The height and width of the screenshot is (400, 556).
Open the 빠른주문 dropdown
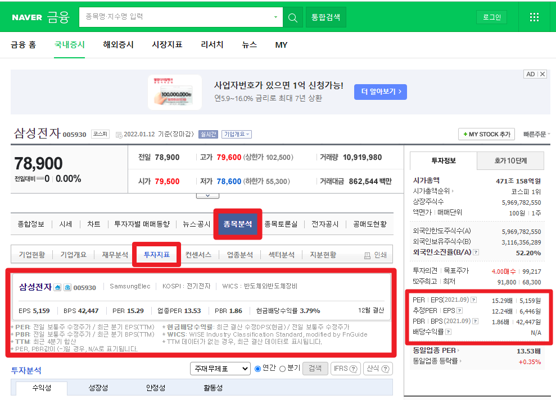(x=536, y=135)
